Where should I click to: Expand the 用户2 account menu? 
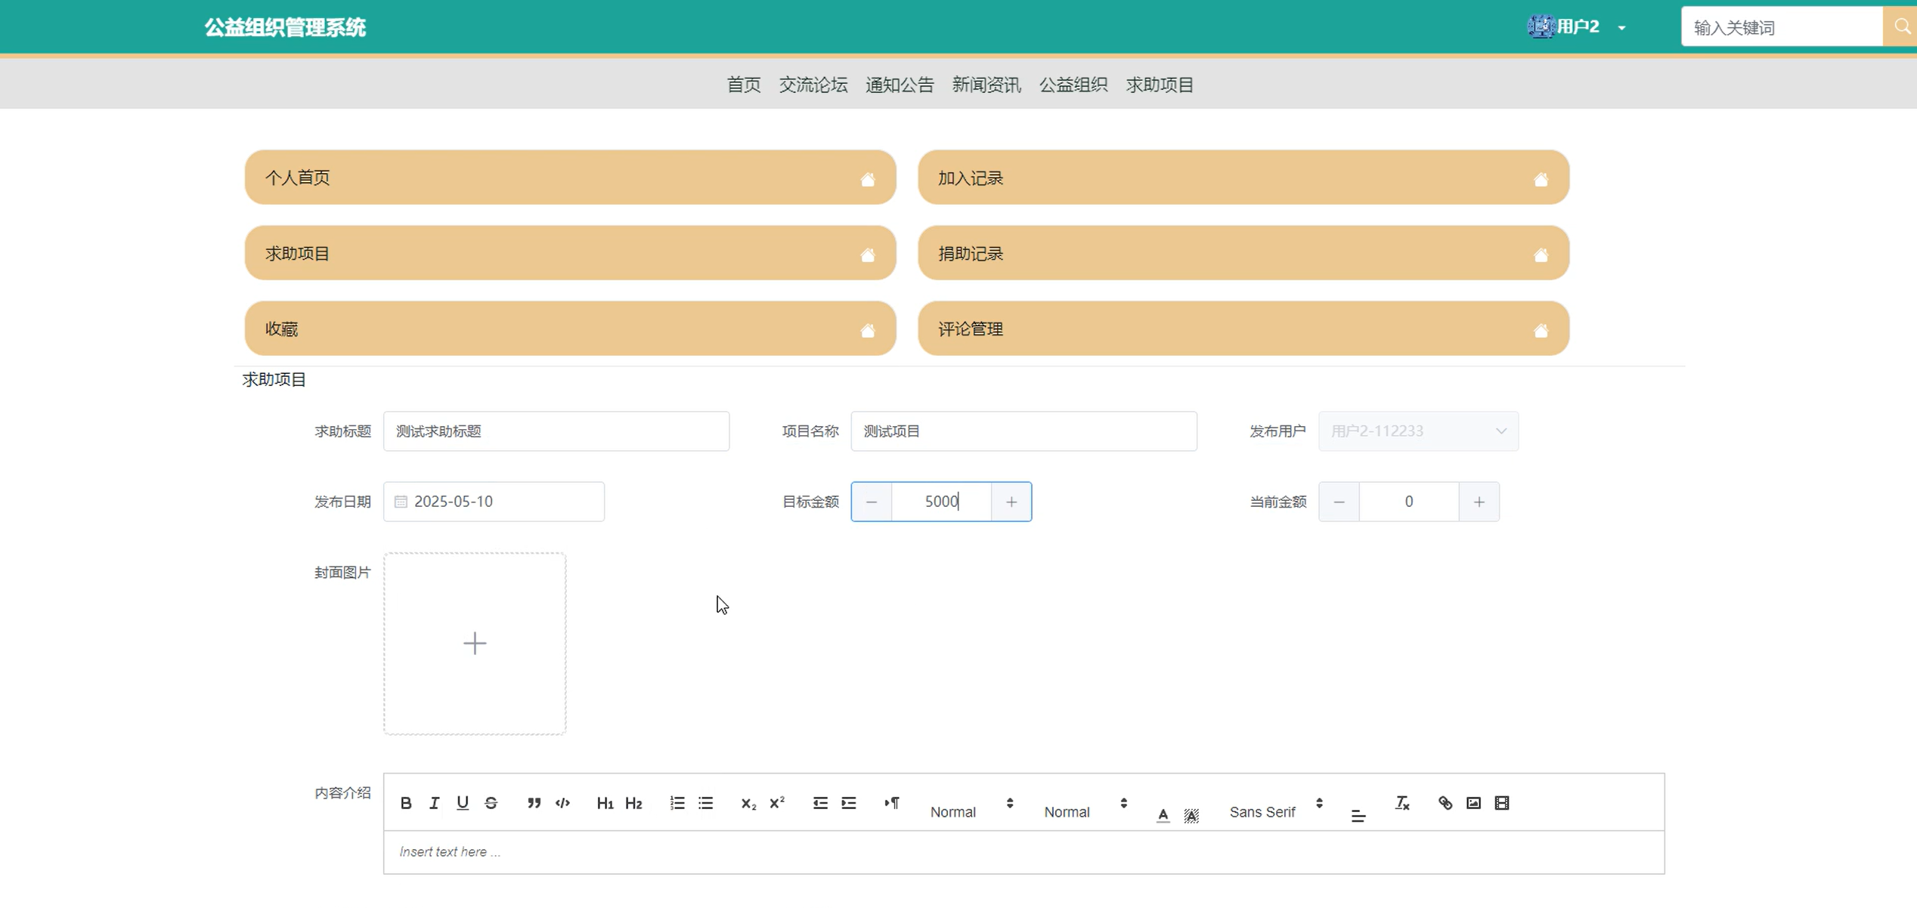1578,27
